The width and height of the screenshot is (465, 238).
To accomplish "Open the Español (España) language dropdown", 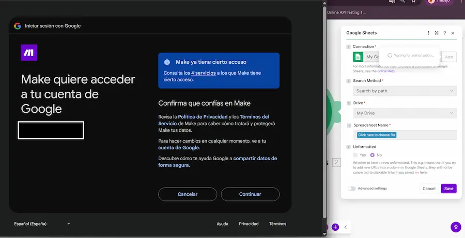I will coord(42,224).
